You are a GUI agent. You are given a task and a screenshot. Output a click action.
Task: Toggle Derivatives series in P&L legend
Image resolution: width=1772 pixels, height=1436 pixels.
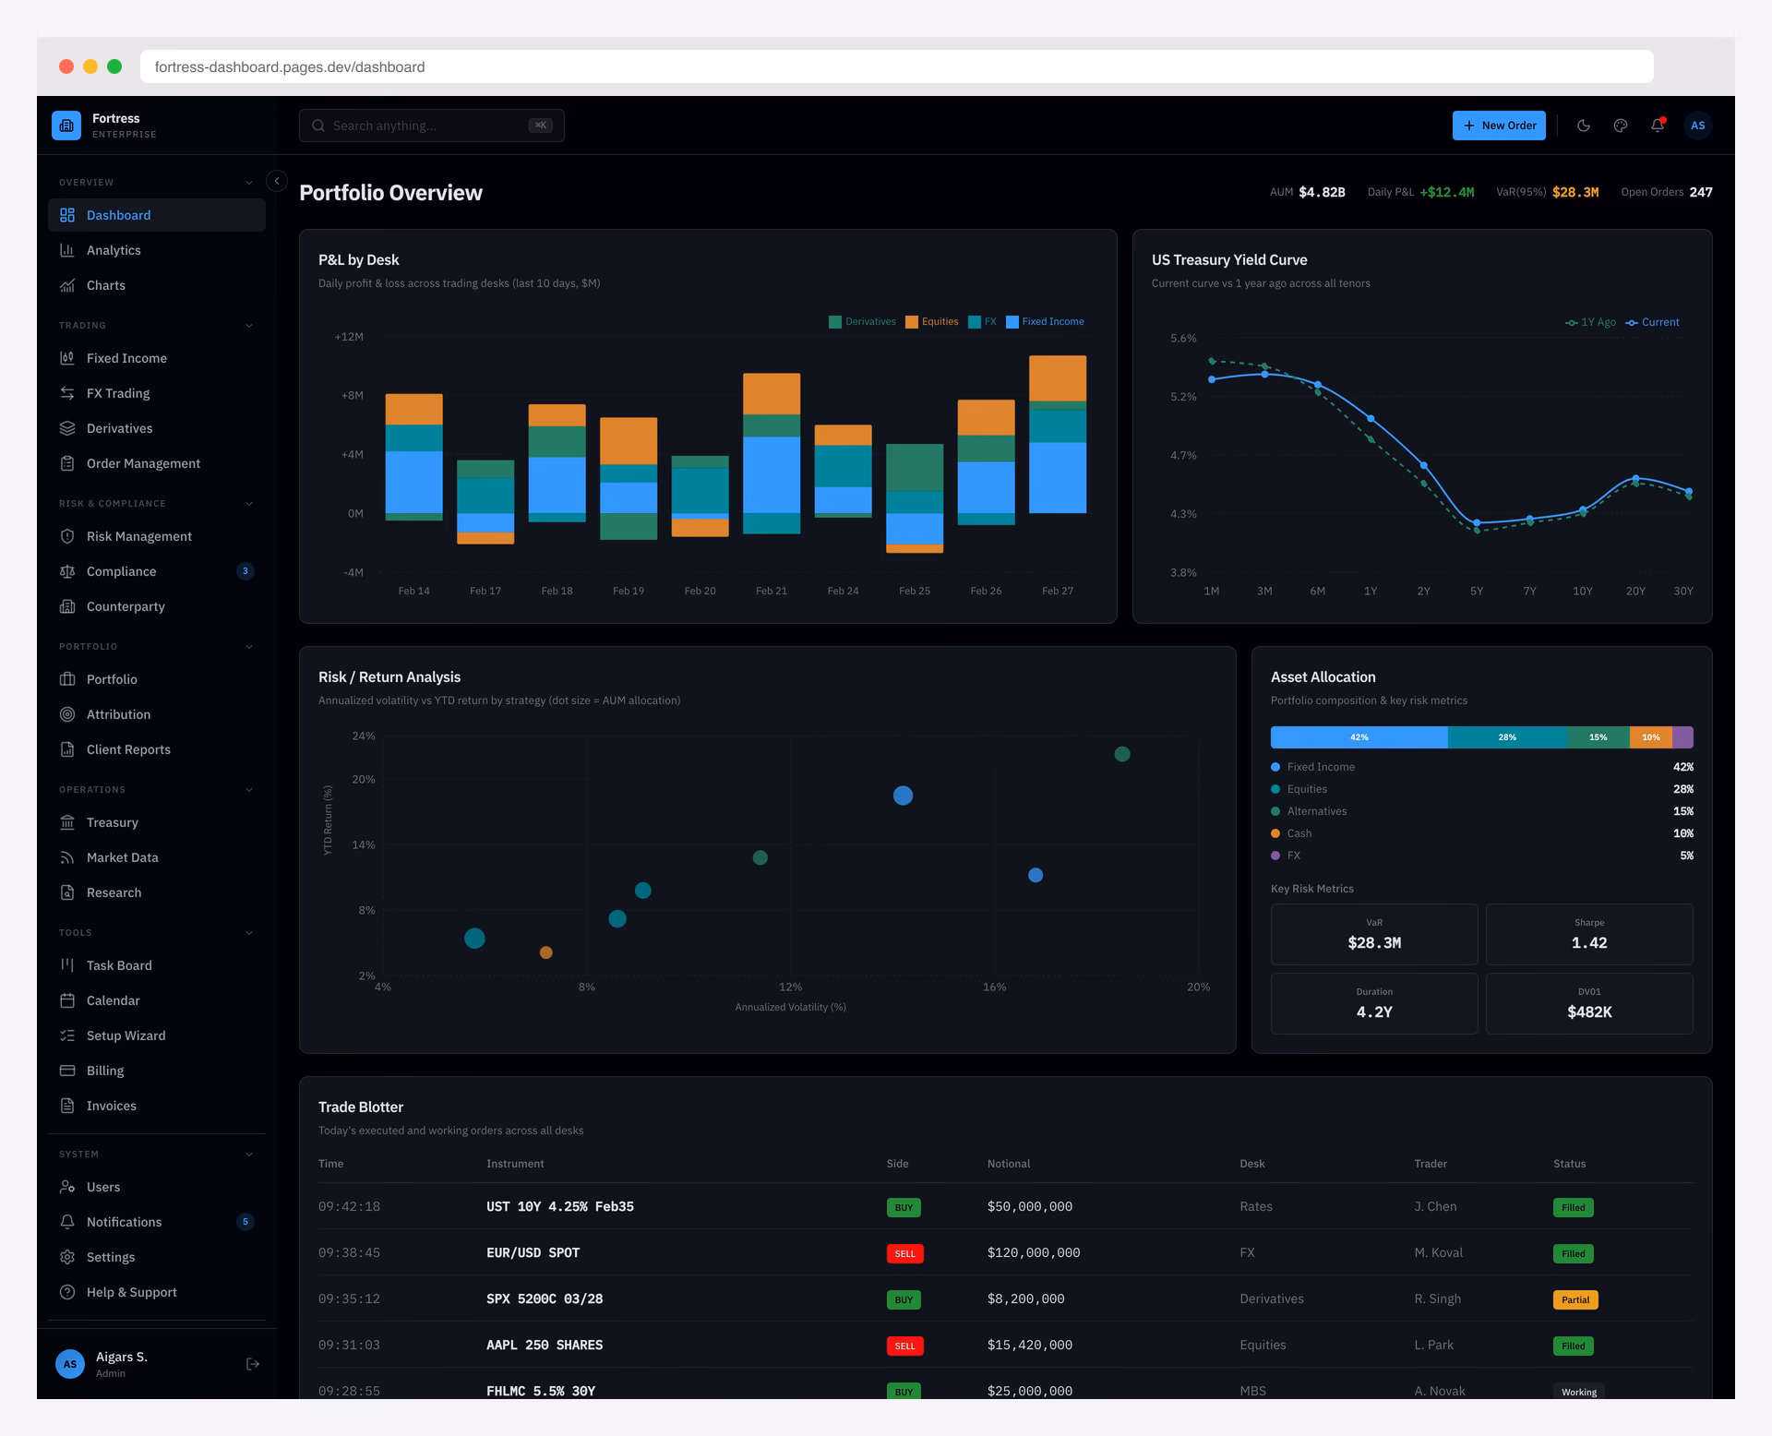click(862, 322)
